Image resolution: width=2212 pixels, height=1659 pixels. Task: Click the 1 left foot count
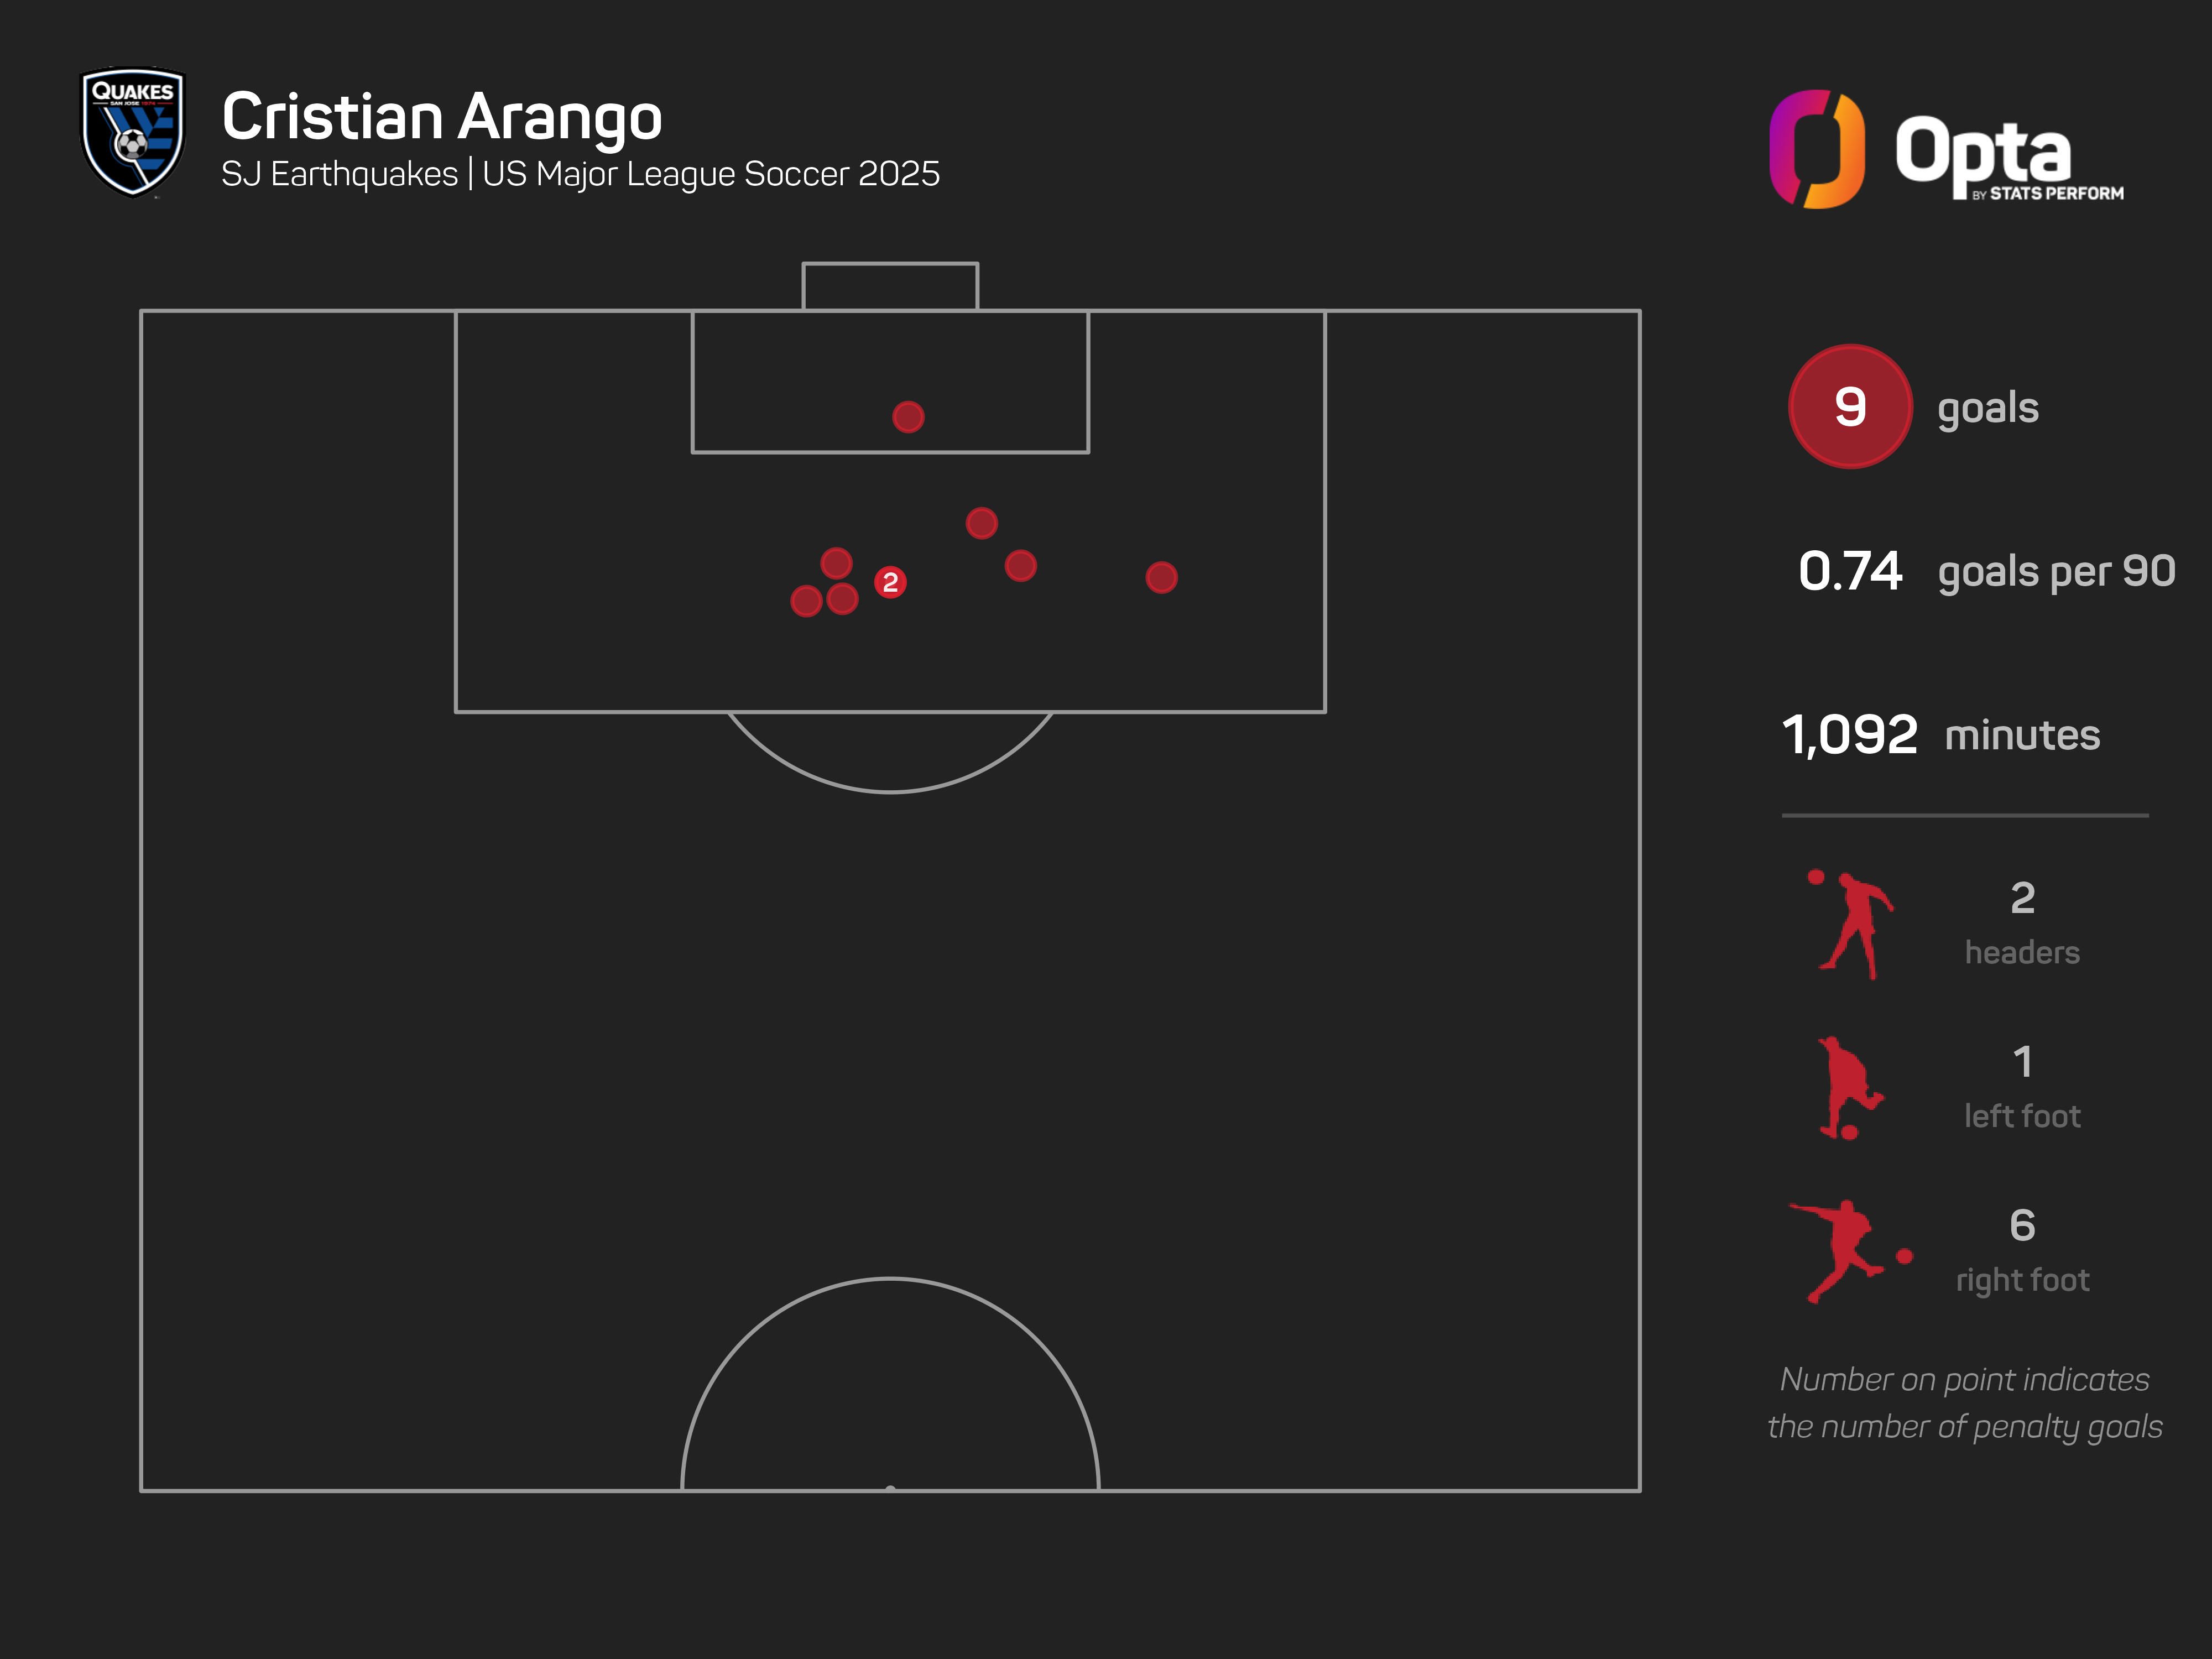(x=2022, y=1062)
